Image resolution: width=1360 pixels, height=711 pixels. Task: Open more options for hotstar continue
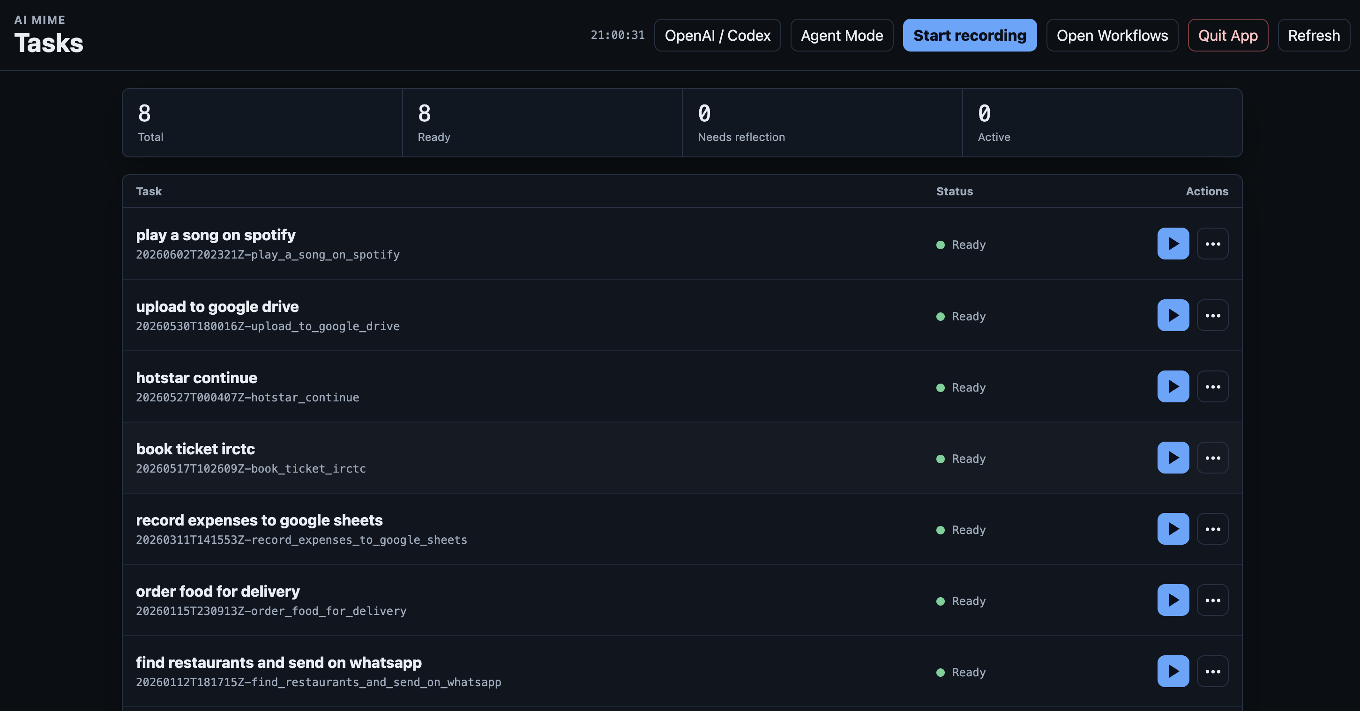1212,386
